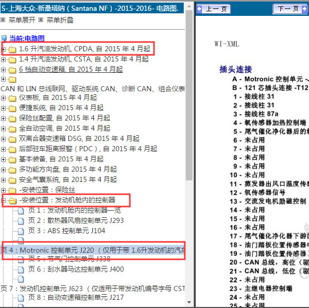Click folder icon of 全自动空调
The image size is (309, 308).
pyautogui.click(x=12, y=129)
